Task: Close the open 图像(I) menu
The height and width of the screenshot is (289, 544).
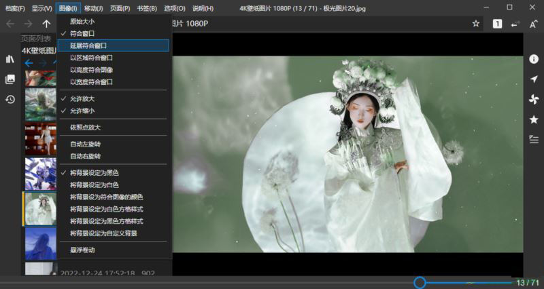Action: point(68,8)
